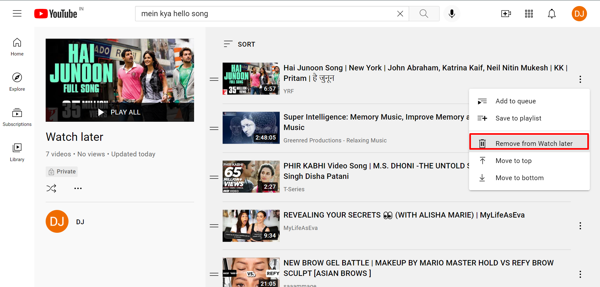Click the YouTube logo
Image resolution: width=600 pixels, height=287 pixels.
pos(56,14)
